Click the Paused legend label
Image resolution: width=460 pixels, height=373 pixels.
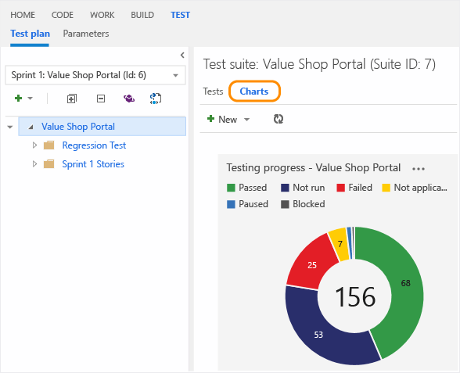coord(253,204)
